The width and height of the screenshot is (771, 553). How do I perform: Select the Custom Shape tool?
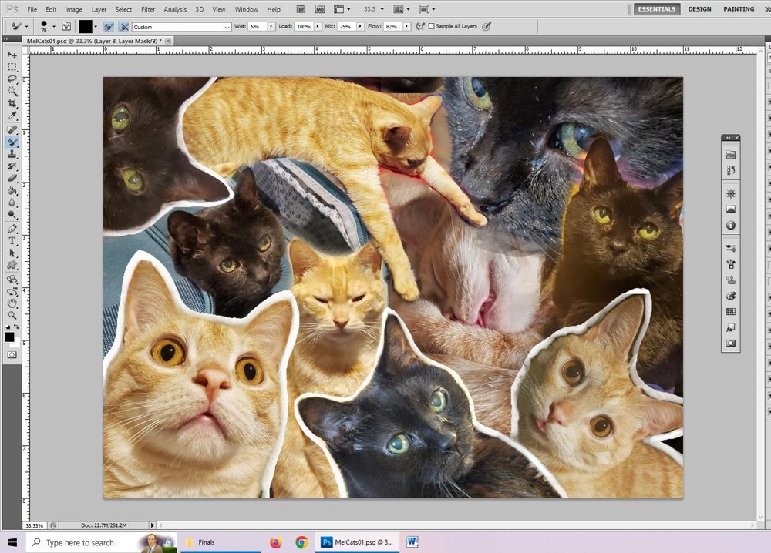pyautogui.click(x=12, y=266)
